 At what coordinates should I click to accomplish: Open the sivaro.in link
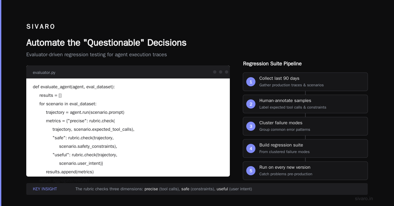click(364, 198)
